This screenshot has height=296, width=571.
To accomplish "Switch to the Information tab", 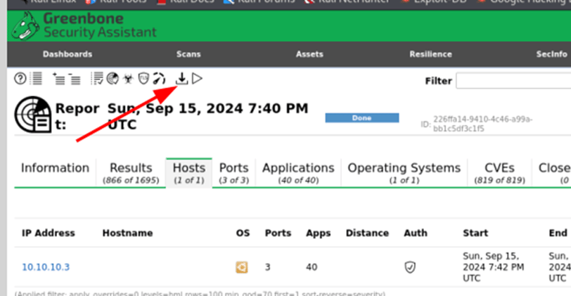I will (x=55, y=168).
